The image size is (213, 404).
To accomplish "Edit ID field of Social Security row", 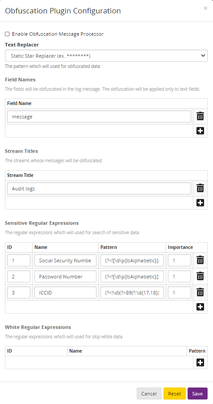I will (x=19, y=261).
